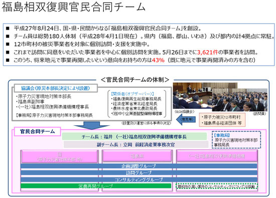Screen dimensions: 276x198
Task: Click the green 営農再開グループ bar
Action: tap(96, 186)
